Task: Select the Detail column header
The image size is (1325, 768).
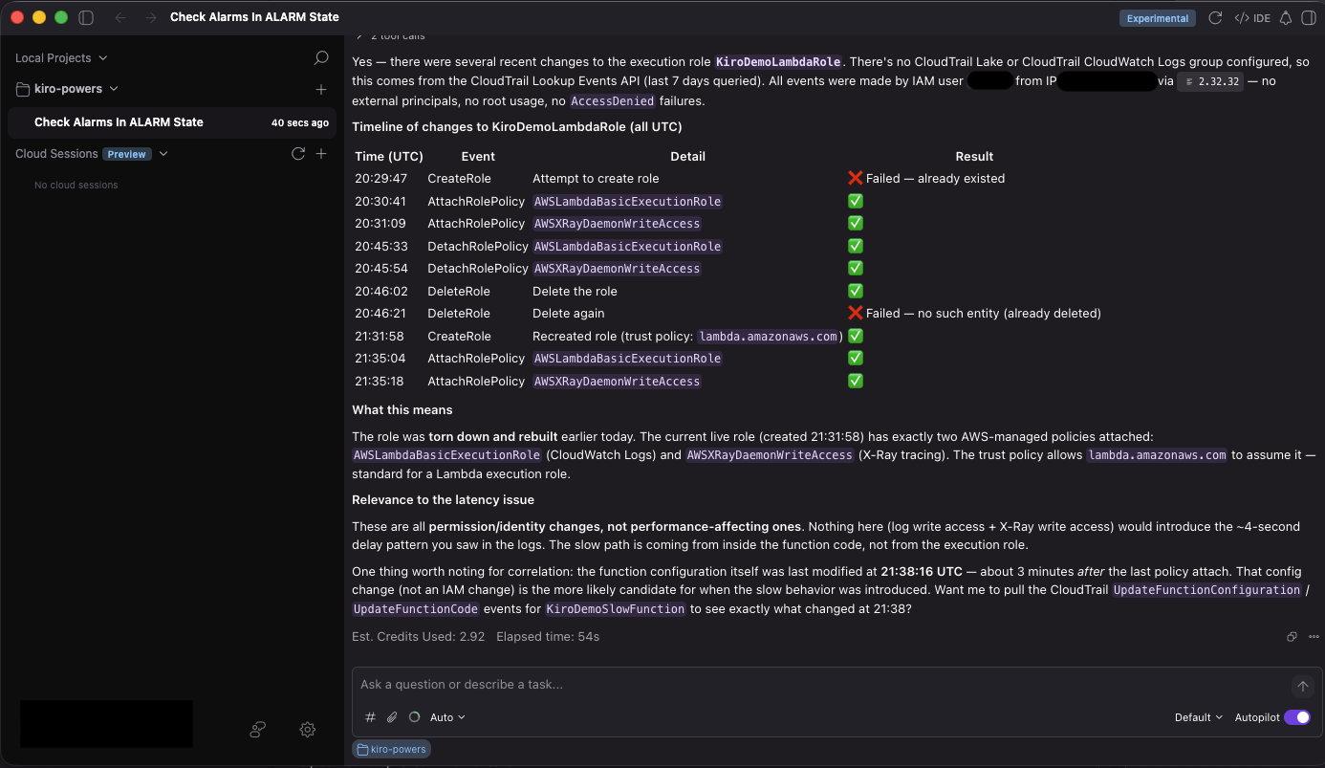Action: point(687,157)
